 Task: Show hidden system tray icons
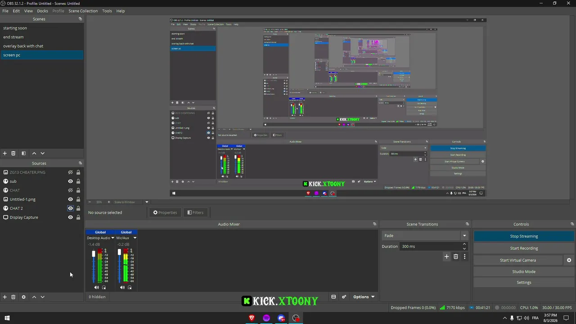[504, 318]
